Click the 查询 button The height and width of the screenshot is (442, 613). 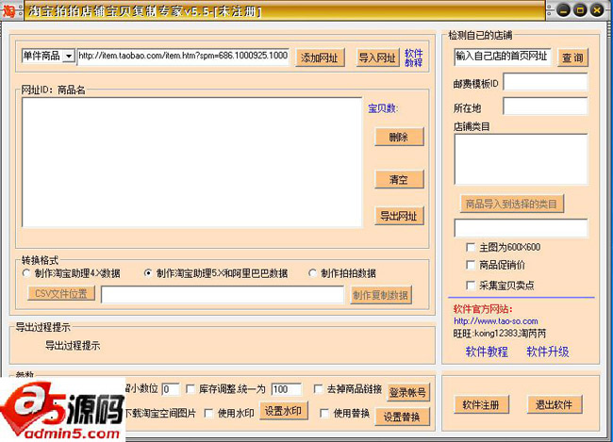[x=572, y=57]
